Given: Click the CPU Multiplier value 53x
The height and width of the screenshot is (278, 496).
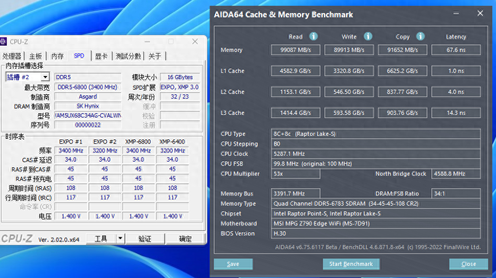Looking at the screenshot, I should (295, 174).
